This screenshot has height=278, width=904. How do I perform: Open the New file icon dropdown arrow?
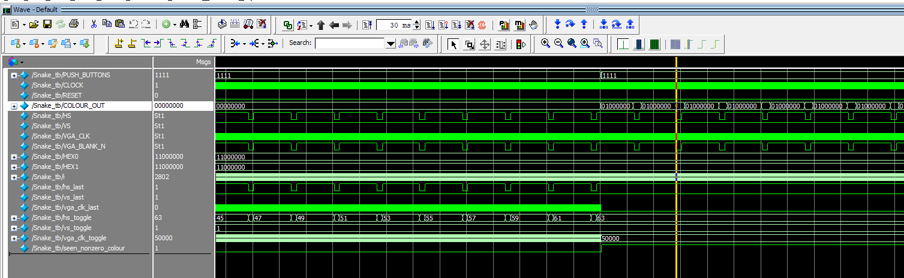[24, 25]
